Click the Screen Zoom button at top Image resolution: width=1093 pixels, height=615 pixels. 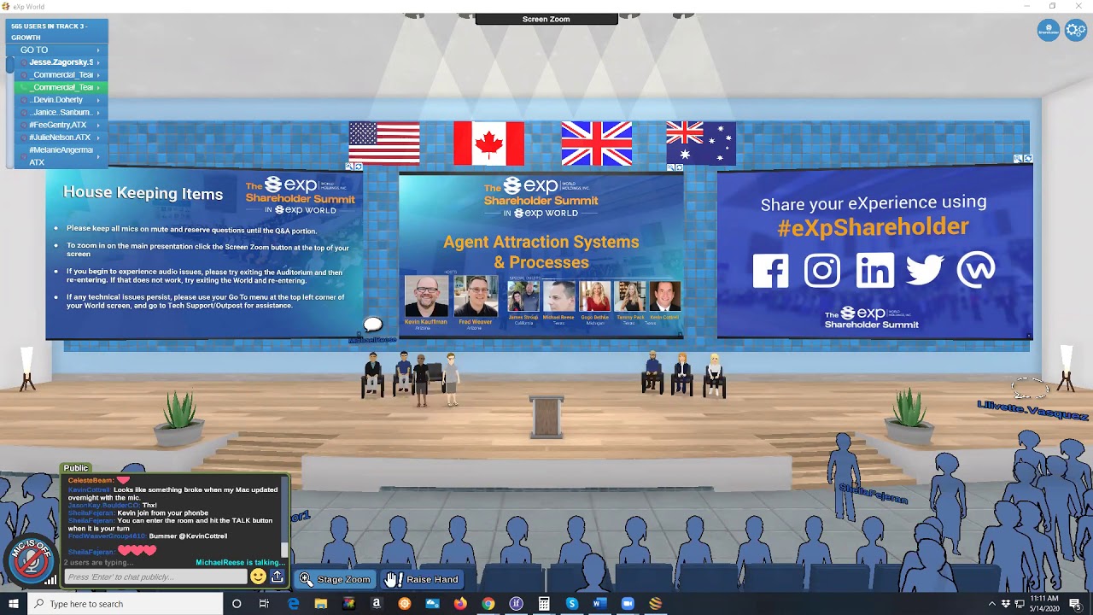(546, 19)
